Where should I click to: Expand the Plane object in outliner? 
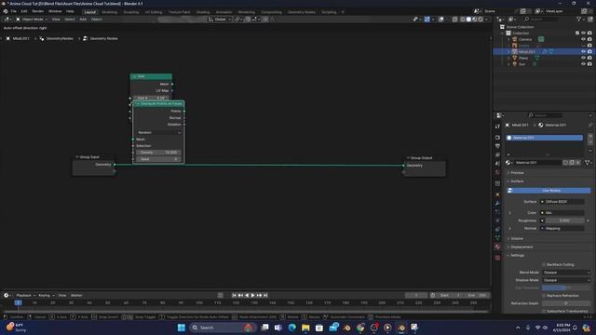click(508, 58)
